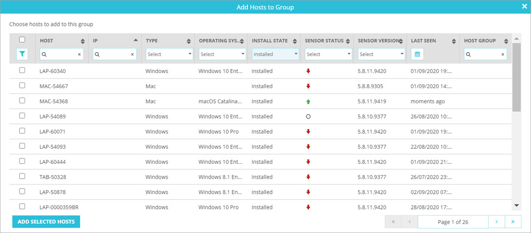Toggle the select-all hosts checkbox
This screenshot has width=531, height=233.
pyautogui.click(x=22, y=40)
